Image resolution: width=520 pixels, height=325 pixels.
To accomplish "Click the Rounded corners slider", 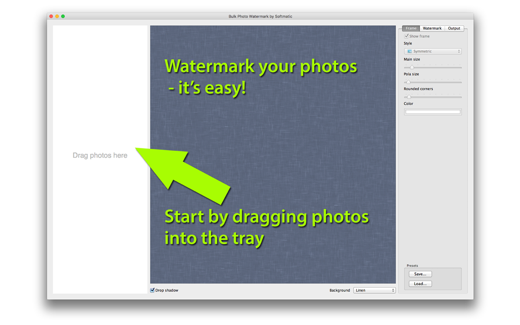I will tap(433, 97).
